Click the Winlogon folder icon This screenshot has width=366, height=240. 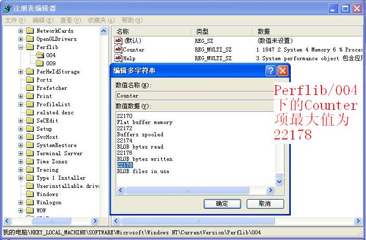pos(30,202)
